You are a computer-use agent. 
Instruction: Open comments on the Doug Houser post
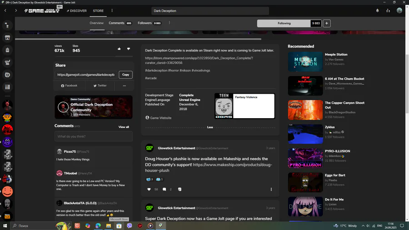tap(165, 190)
